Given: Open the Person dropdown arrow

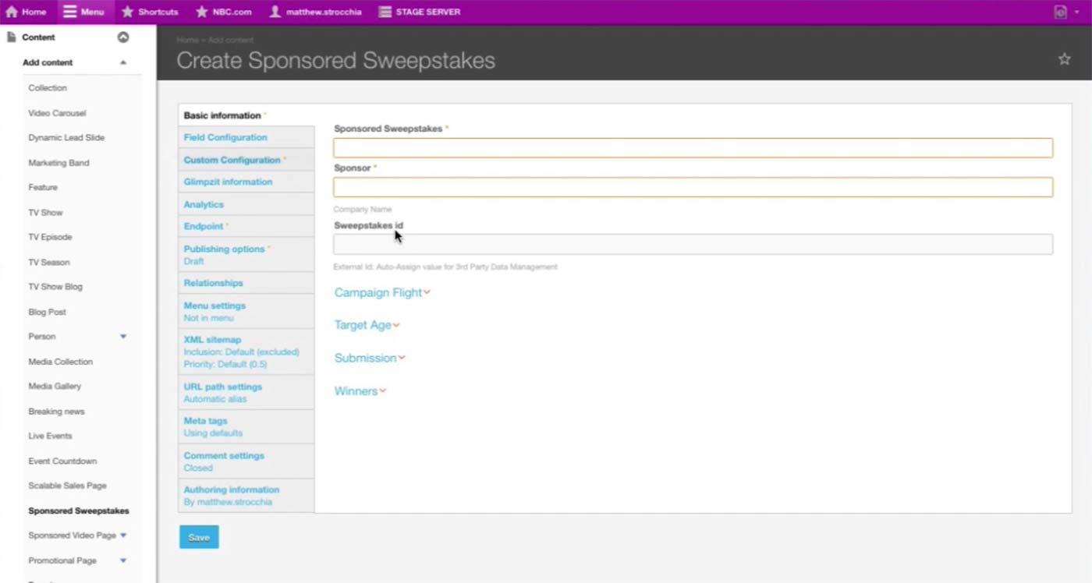Looking at the screenshot, I should [x=123, y=337].
